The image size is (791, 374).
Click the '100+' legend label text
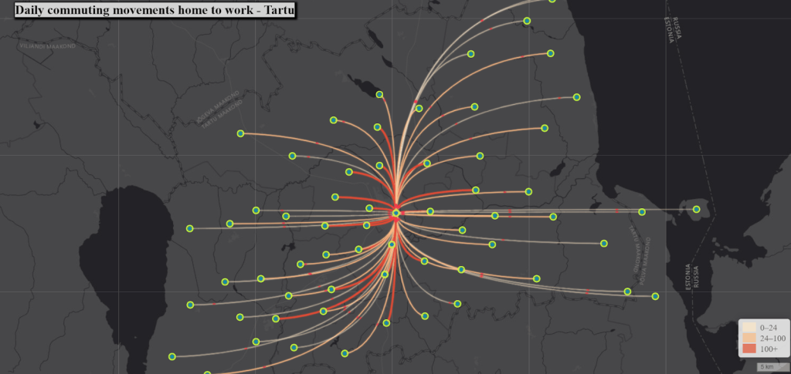click(x=770, y=349)
